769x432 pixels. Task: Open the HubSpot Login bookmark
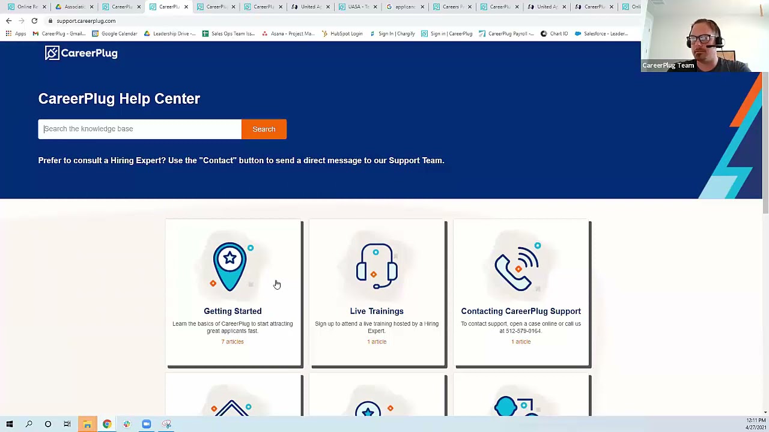coord(342,34)
